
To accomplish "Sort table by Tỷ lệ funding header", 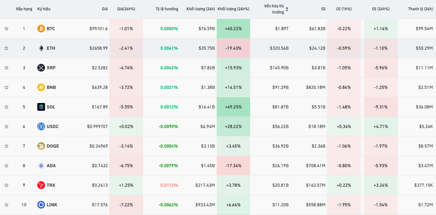I will [x=167, y=9].
